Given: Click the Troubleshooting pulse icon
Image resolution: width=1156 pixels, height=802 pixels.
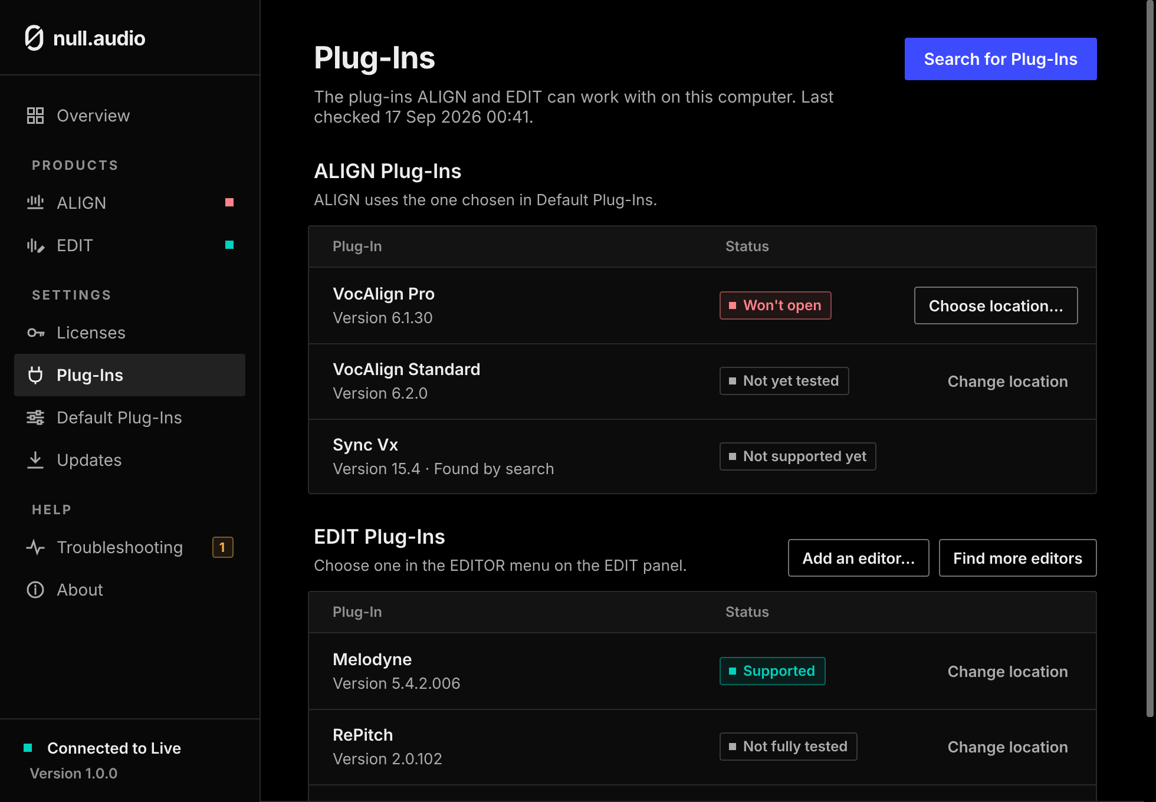Looking at the screenshot, I should [35, 547].
